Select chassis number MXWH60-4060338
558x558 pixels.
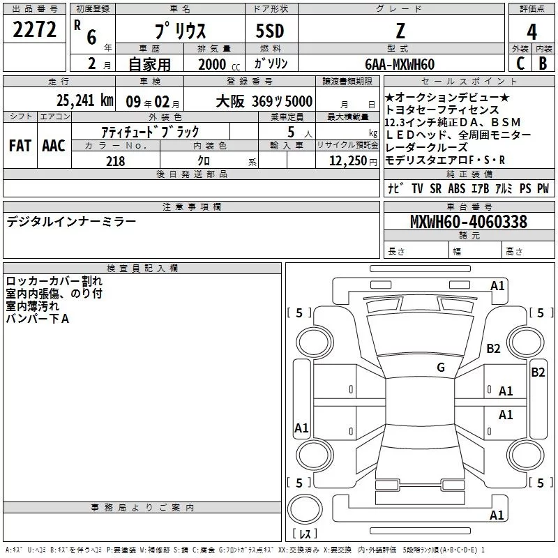[468, 222]
